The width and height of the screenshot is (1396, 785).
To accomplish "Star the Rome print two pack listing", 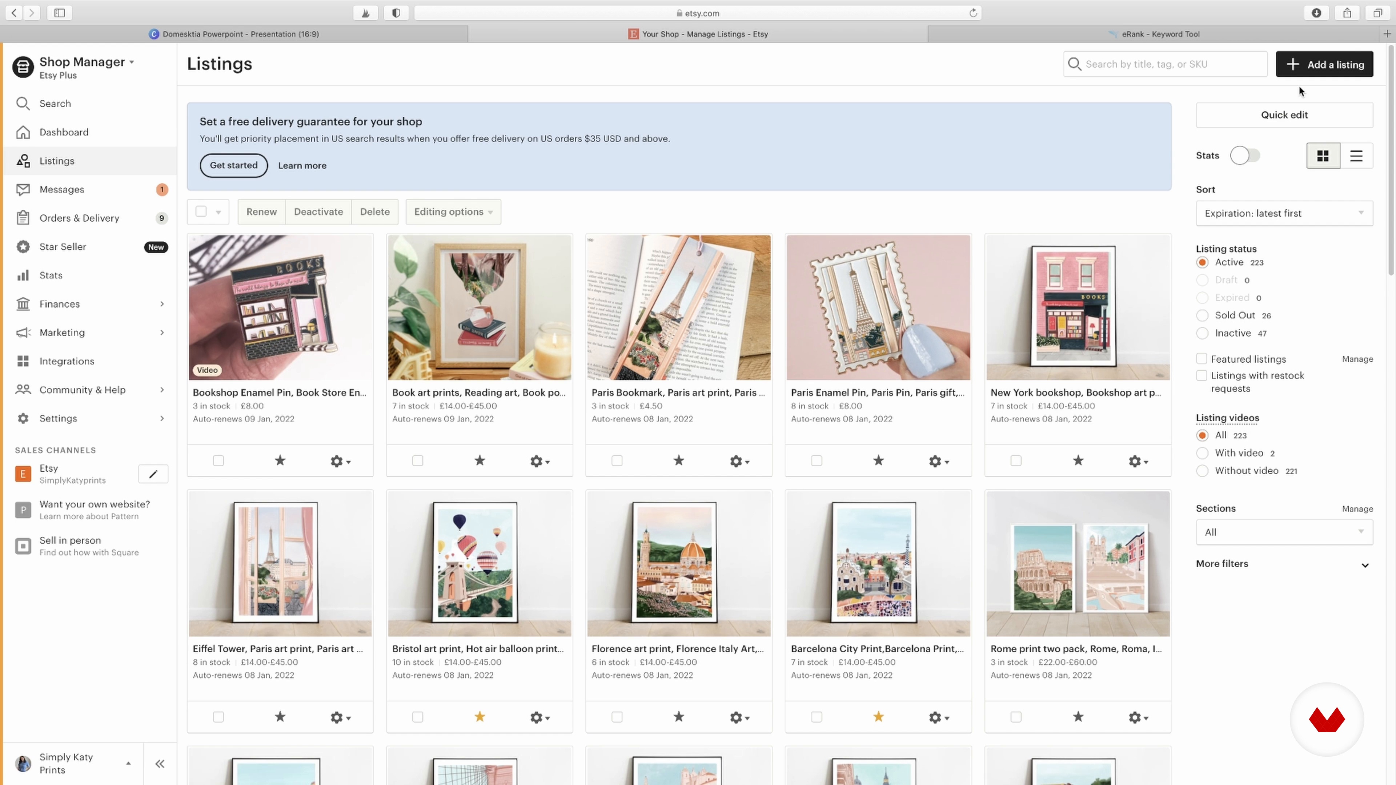I will point(1078,717).
